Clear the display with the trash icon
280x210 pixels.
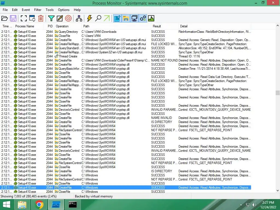pyautogui.click(x=41, y=18)
